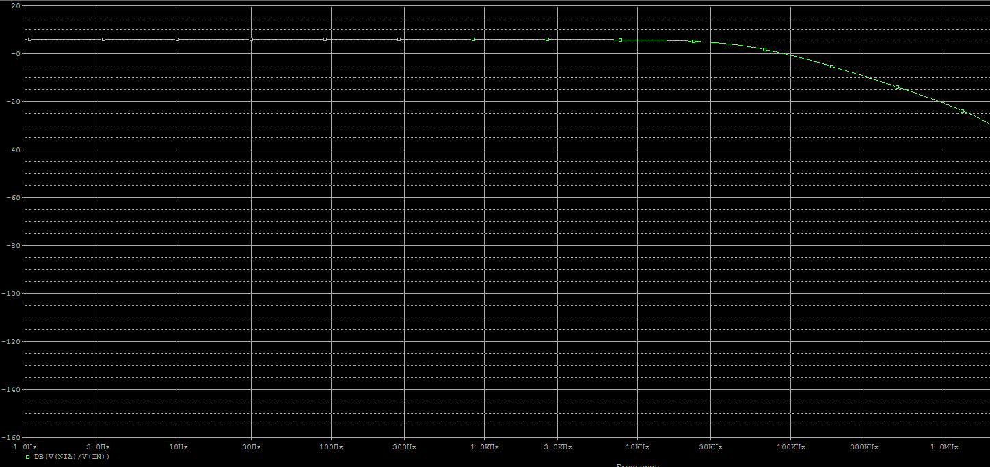Click the 300Hz label on the frequency axis
990x467 pixels.
click(x=404, y=447)
